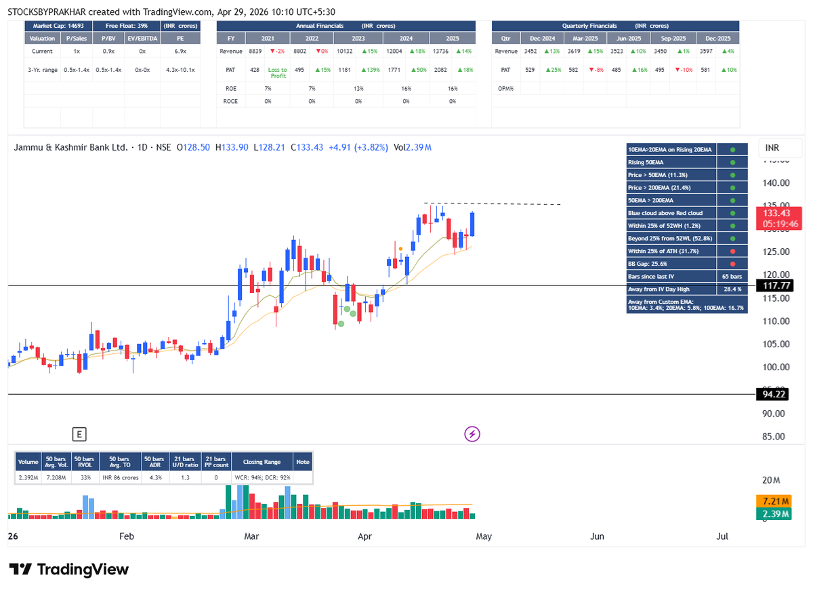Click the Quarterly Financials table title
This screenshot has width=813, height=592.
(x=589, y=26)
